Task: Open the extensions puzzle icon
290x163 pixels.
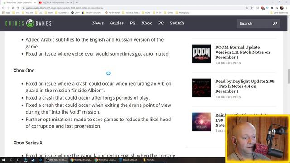Action: 272,8
